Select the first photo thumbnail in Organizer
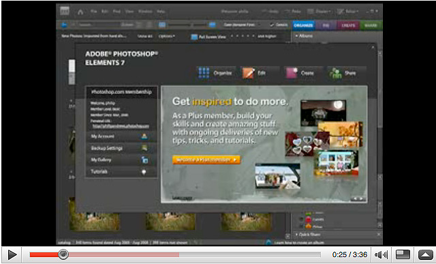Screen dimensions: 436x264 [94, 222]
